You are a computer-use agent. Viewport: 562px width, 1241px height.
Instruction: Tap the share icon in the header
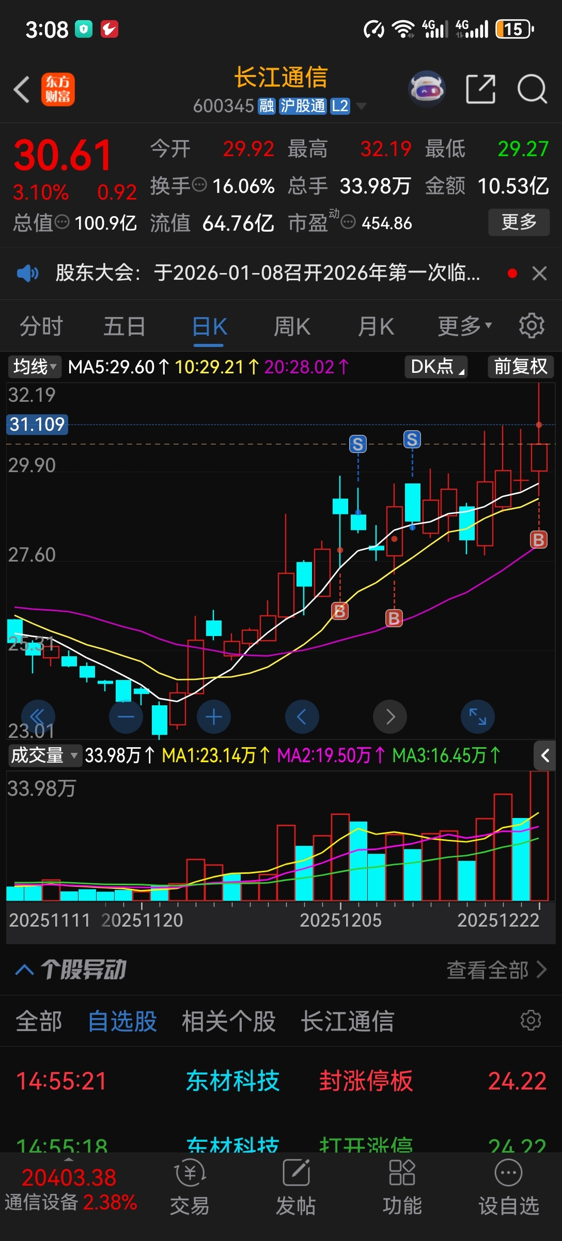[x=480, y=89]
